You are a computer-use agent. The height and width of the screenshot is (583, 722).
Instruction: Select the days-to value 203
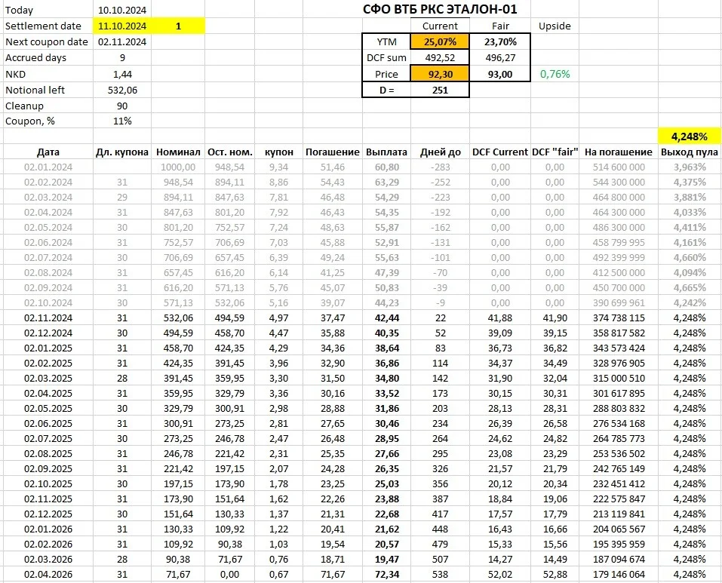coord(440,409)
